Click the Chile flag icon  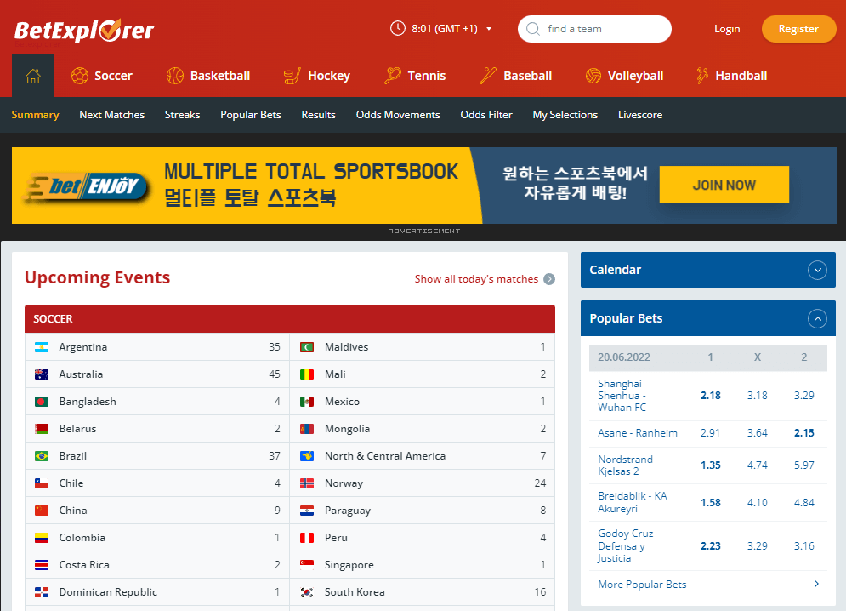42,483
